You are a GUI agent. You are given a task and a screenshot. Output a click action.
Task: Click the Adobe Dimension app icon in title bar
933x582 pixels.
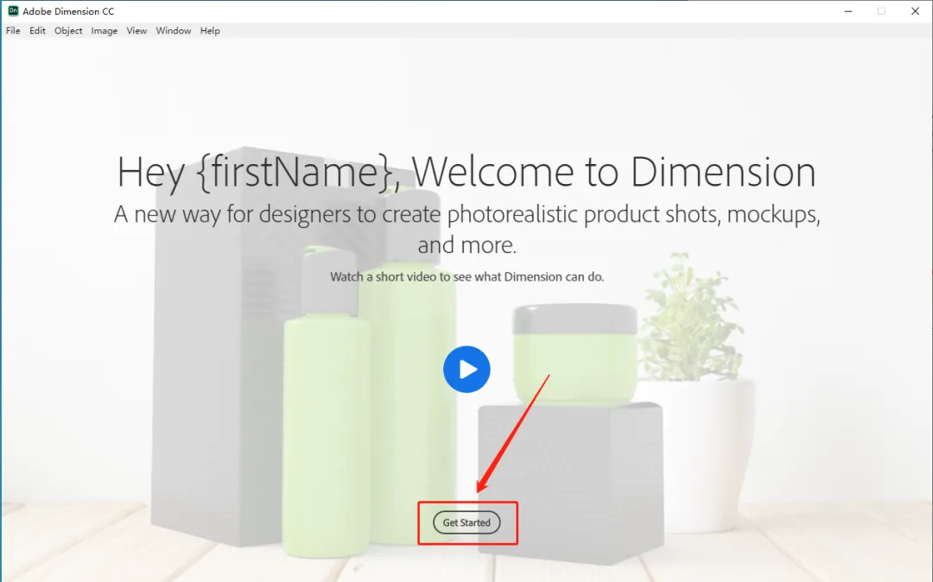coord(13,10)
